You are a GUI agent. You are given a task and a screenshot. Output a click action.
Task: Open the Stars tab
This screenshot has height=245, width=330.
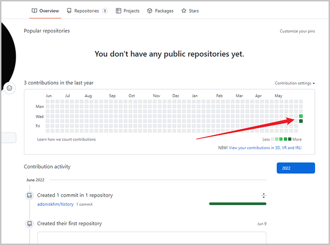coord(190,11)
